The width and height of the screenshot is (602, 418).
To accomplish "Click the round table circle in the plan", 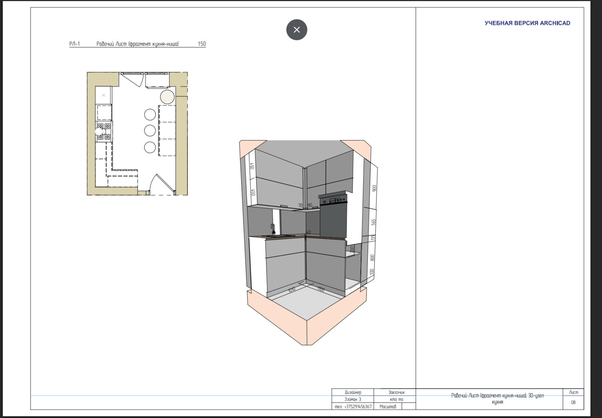I will click(x=167, y=97).
